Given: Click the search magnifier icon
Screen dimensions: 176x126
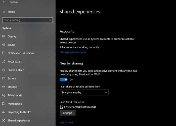Looking at the screenshot, I should 50,20.
